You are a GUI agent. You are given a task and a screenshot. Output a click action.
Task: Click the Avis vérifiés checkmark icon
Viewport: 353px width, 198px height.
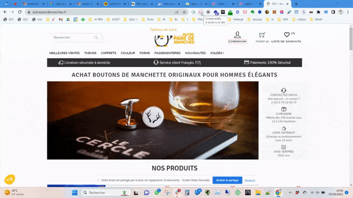pyautogui.click(x=284, y=147)
